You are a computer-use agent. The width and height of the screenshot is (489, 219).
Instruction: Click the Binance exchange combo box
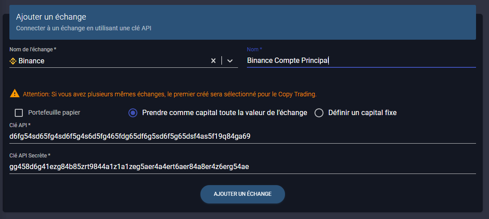(x=123, y=61)
